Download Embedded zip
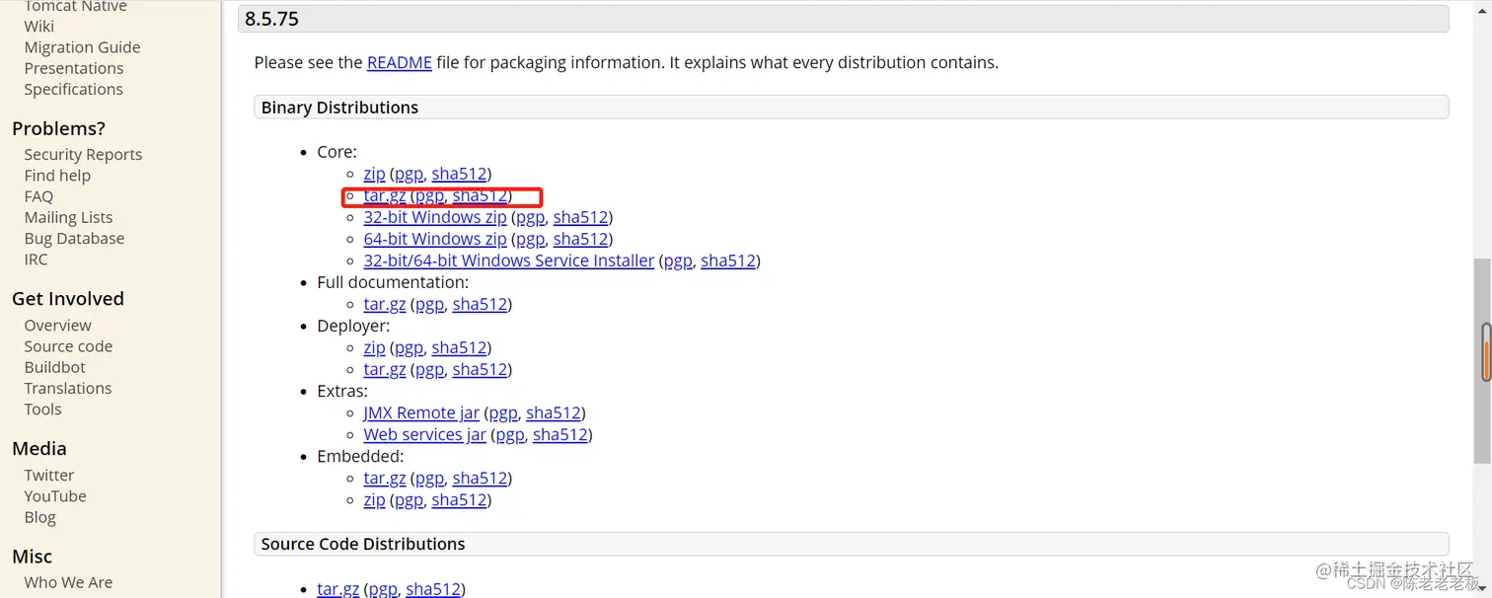 pos(374,499)
